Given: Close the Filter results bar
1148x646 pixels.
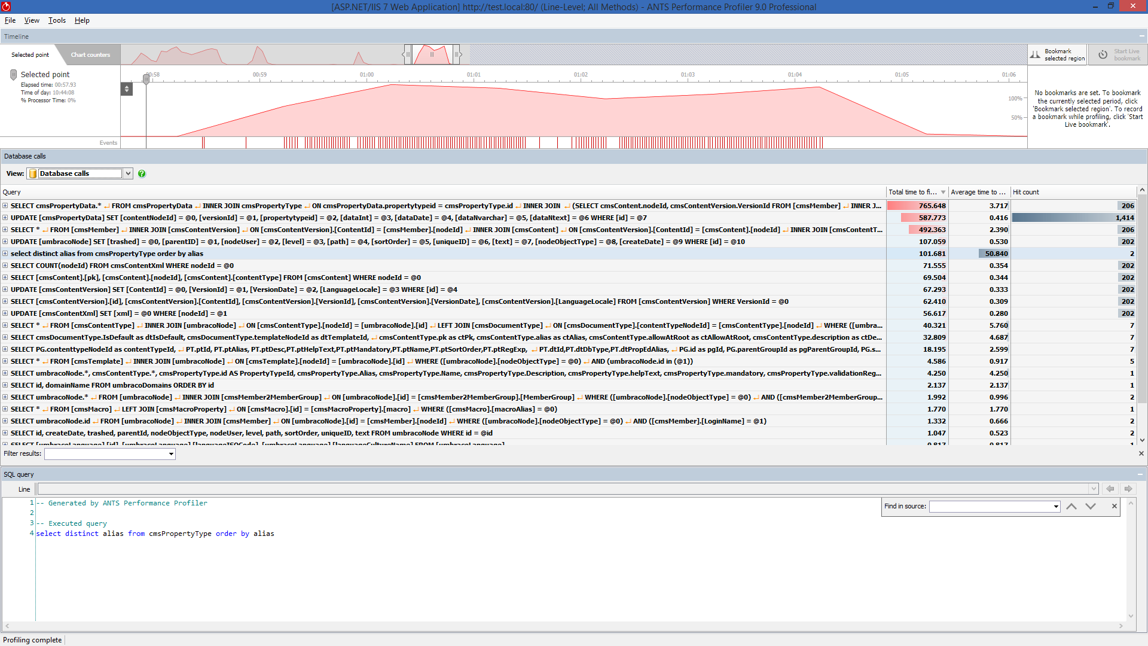Looking at the screenshot, I should point(1141,453).
